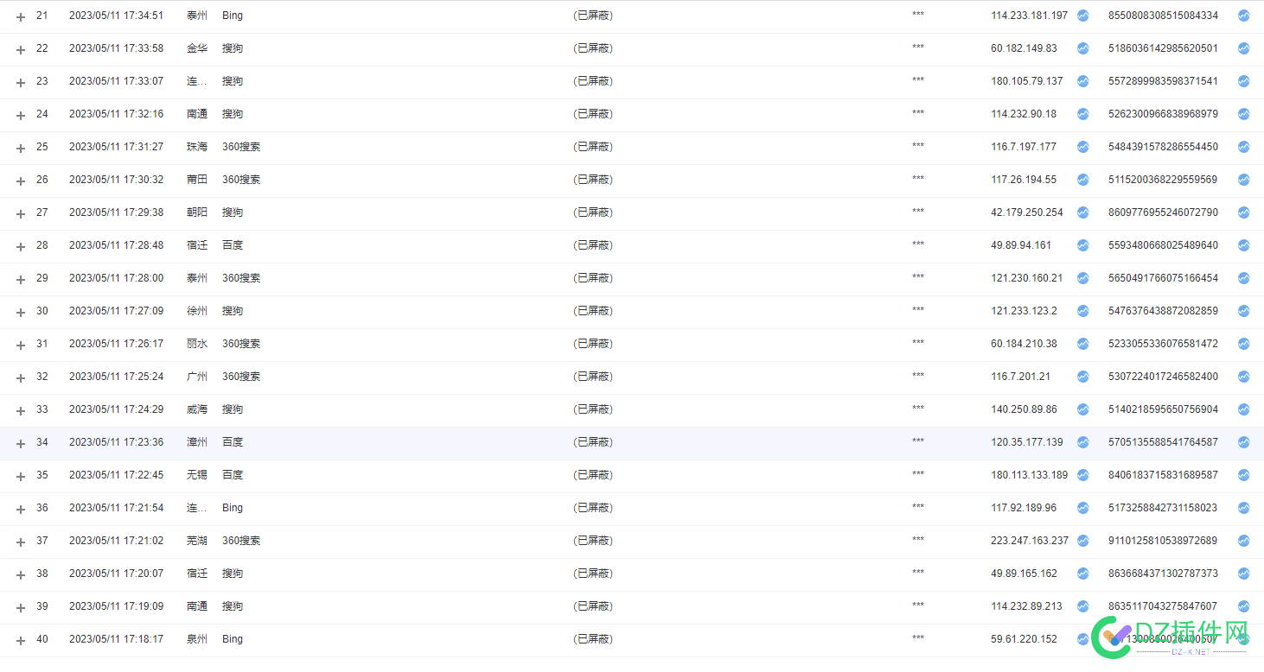Screen dimensions: 1264x672
Task: Click city 泉州 in row 40
Action: 197,639
